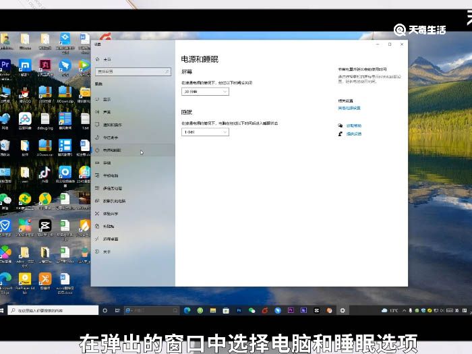Close the Settings window

point(402,45)
